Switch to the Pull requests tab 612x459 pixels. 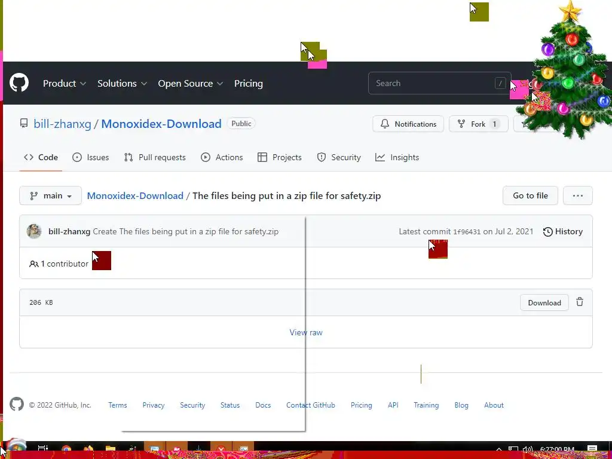(x=155, y=157)
